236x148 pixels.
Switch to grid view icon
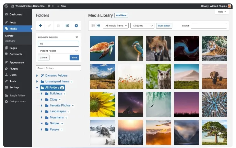[x=98, y=25]
